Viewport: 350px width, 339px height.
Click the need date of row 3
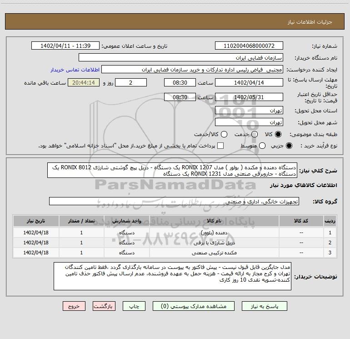[x=36, y=253]
